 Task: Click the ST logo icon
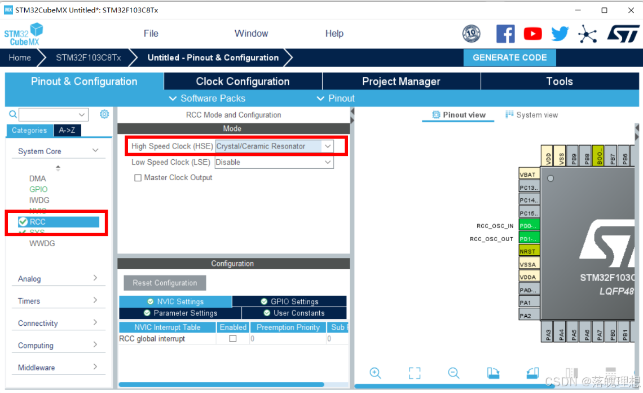(x=623, y=34)
